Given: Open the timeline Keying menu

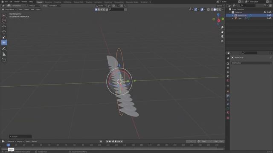Looking at the screenshot, I should tap(20, 142).
